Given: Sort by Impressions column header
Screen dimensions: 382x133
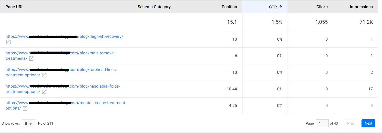Looking at the screenshot, I should 361,7.
